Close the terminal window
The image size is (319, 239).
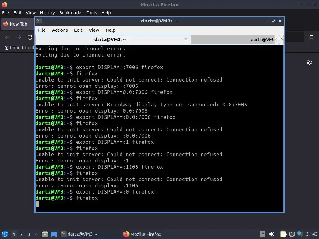tap(280, 21)
